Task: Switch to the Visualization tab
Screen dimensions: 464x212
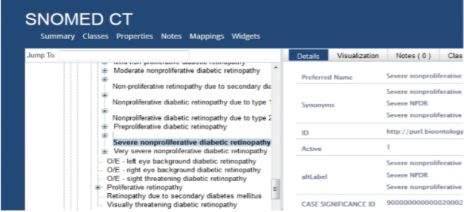Action: 357,56
